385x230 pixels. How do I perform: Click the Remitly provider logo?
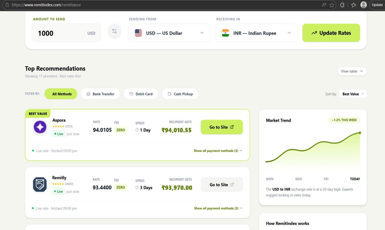40,184
